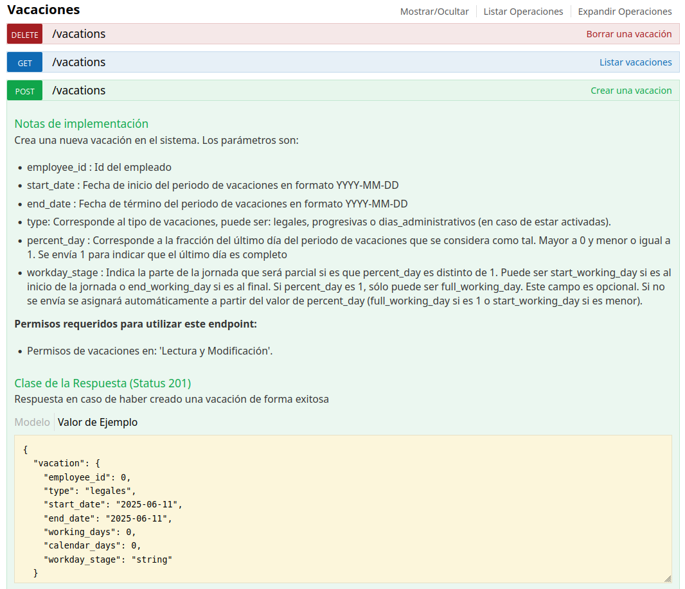Viewport: 685px width, 589px height.
Task: Click the 'Listar vacaciones' description
Action: (x=635, y=62)
